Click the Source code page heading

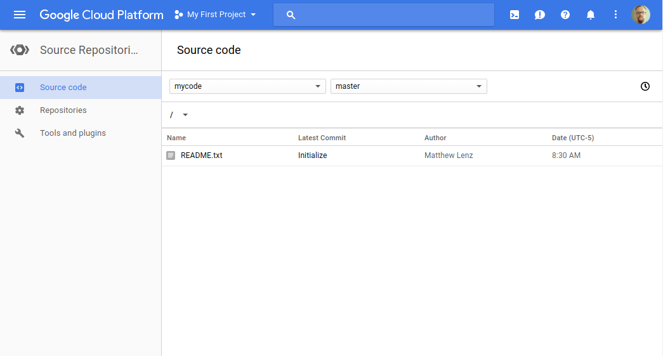point(209,50)
